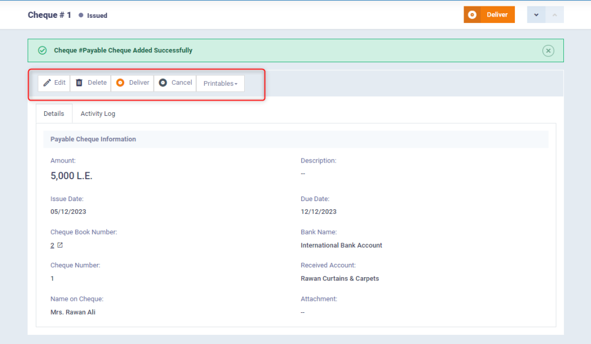
Task: Click external link icon beside cheque book
Action: point(60,245)
